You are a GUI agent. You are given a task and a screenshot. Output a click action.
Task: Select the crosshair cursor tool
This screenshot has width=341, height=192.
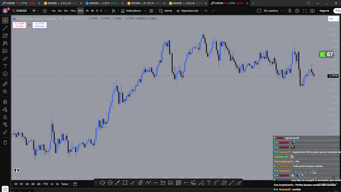5,20
